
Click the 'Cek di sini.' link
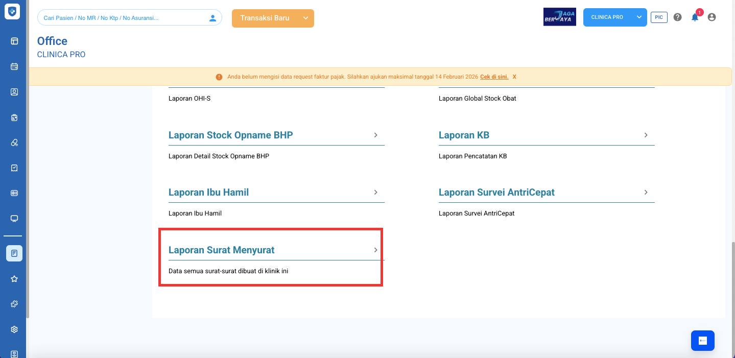494,77
